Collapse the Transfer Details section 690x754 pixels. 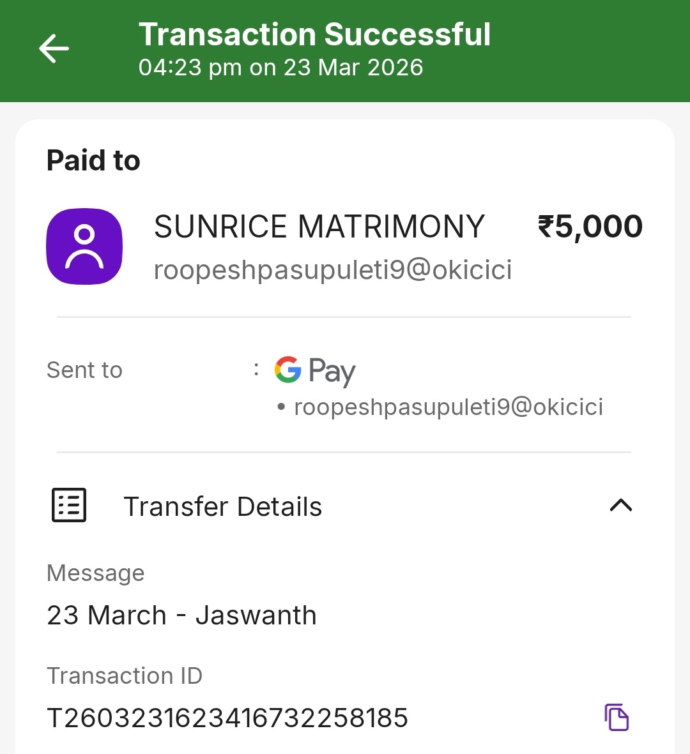click(620, 506)
